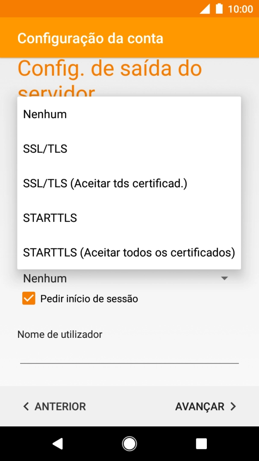Viewport: 259px width, 461px height.
Task: Tap the Pedir início de sessão checkbox
Action: point(28,298)
